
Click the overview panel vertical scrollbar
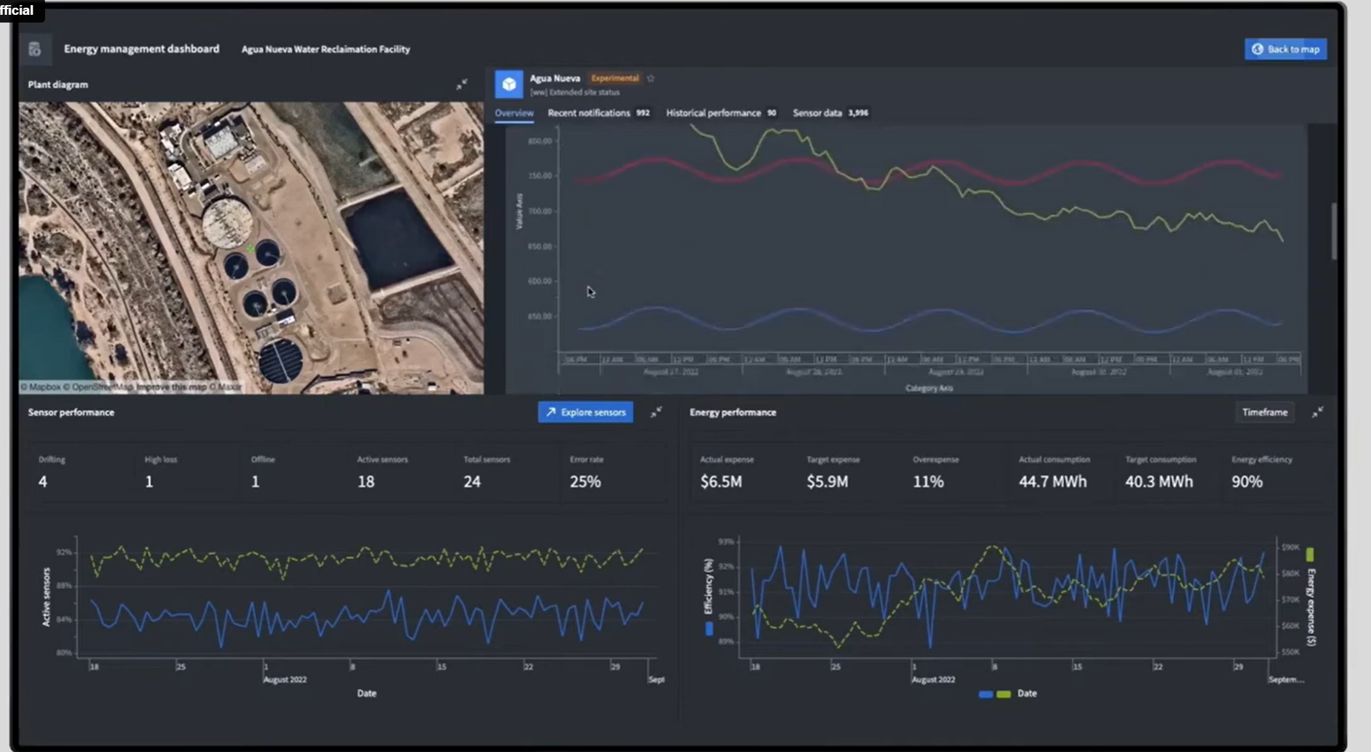tap(1333, 231)
